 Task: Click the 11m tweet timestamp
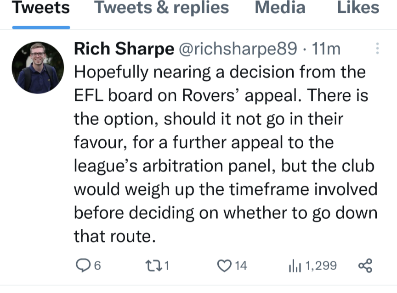click(x=326, y=49)
